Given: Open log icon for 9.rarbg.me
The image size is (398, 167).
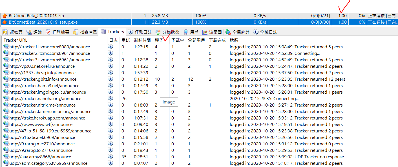Looking at the screenshot, I should 110,144.
